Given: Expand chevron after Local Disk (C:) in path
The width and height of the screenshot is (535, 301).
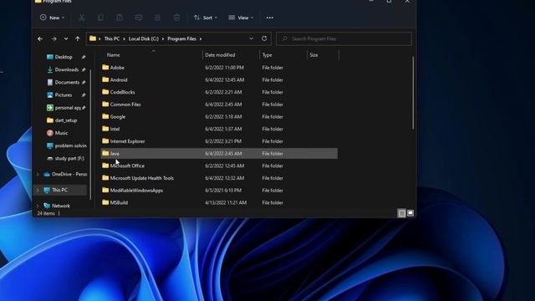Looking at the screenshot, I should [163, 39].
